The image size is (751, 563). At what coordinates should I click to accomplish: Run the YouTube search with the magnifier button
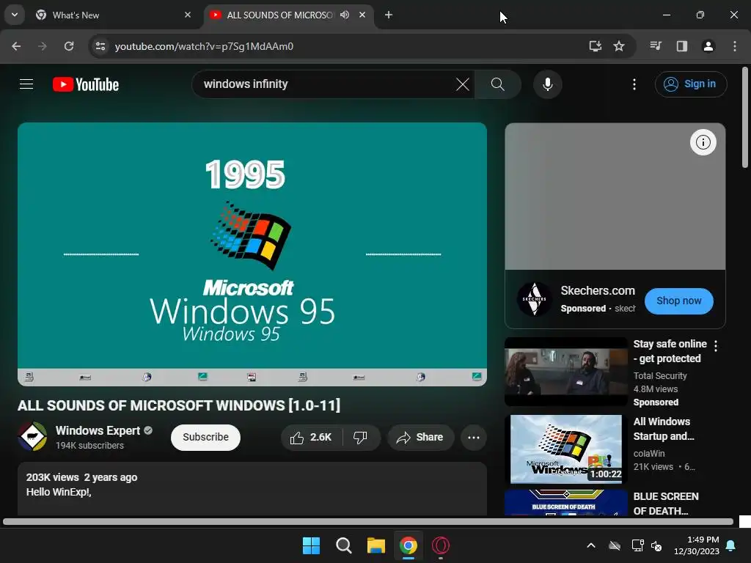tap(498, 84)
